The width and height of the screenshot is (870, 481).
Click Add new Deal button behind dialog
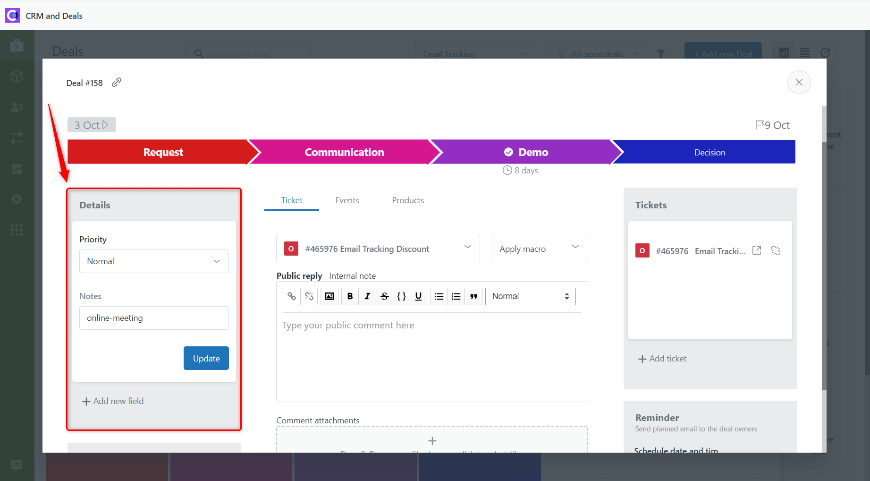[x=723, y=51]
